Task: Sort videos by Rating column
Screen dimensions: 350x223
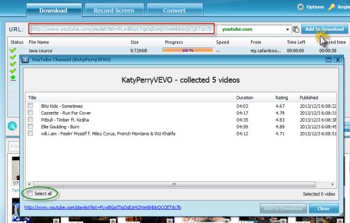Action: coord(281,98)
